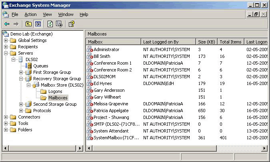Select the Mailboxes tree item
Image resolution: width=270 pixels, height=162 pixels.
(x=58, y=98)
